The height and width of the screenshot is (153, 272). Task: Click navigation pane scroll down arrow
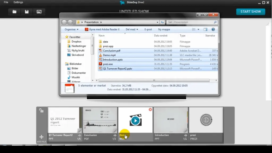(x=92, y=80)
